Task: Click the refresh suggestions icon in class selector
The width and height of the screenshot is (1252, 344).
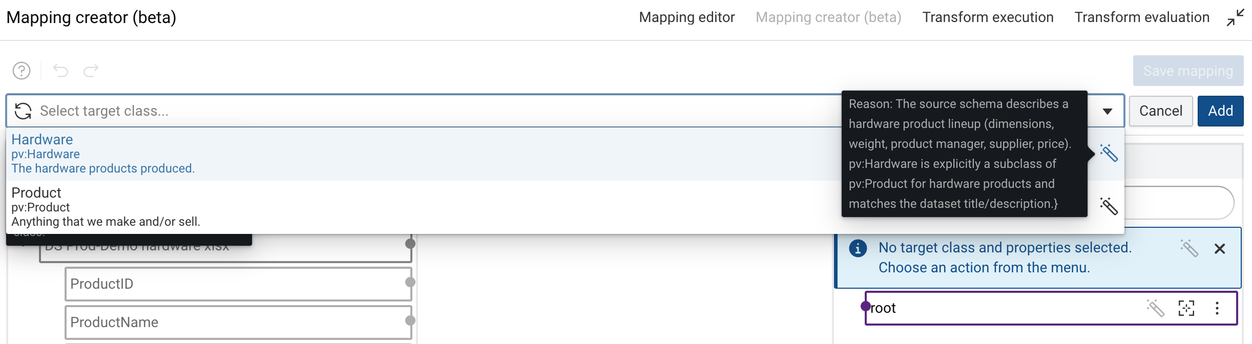Action: tap(23, 111)
